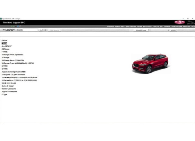Image resolution: width=195 pixels, height=141 pixels.
Task: Open the Thesaurus menu item
Action: click(x=167, y=26)
